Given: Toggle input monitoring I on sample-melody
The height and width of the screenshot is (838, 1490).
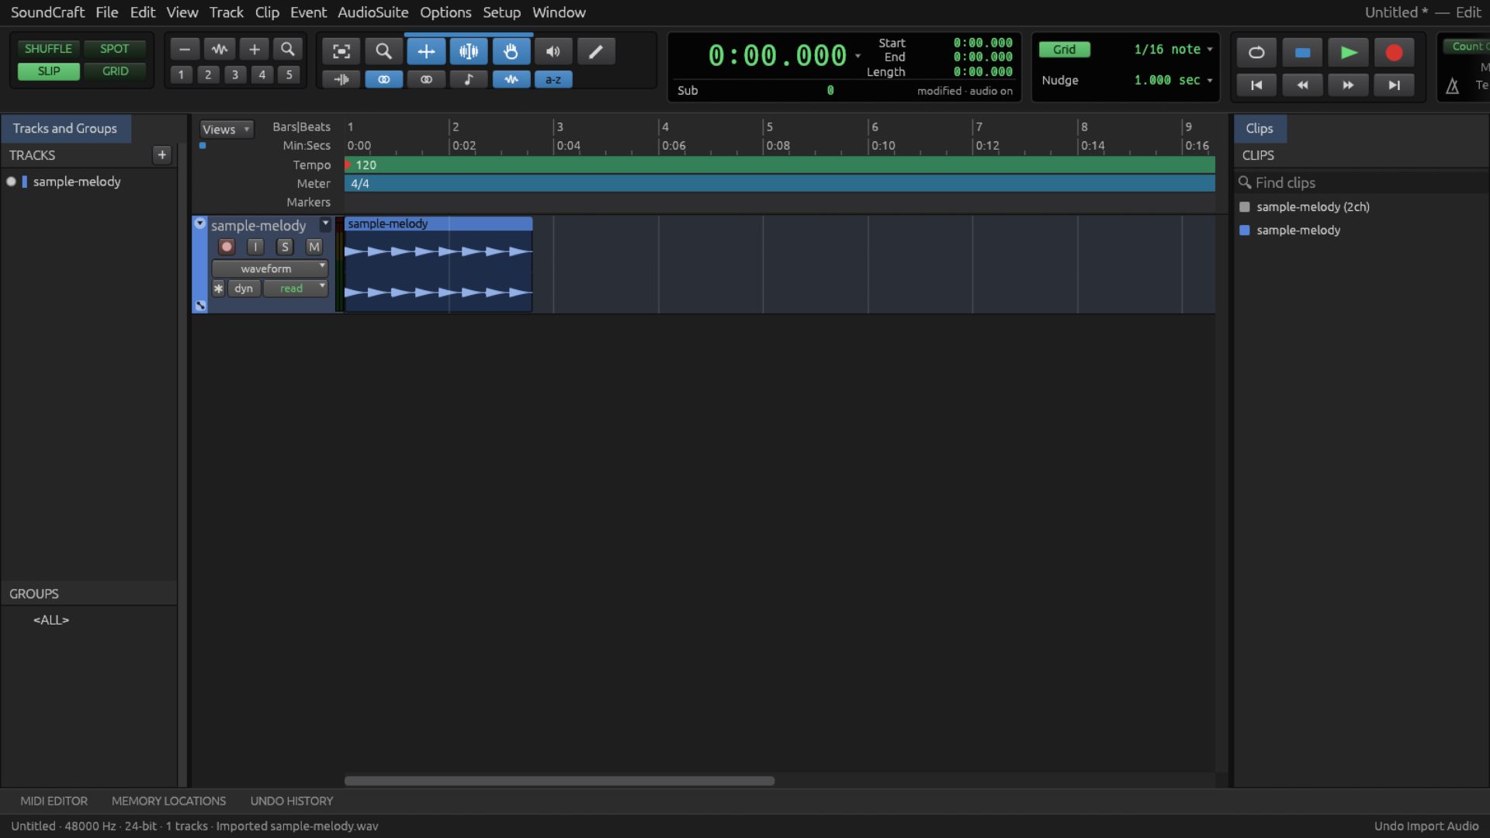Looking at the screenshot, I should 255,247.
